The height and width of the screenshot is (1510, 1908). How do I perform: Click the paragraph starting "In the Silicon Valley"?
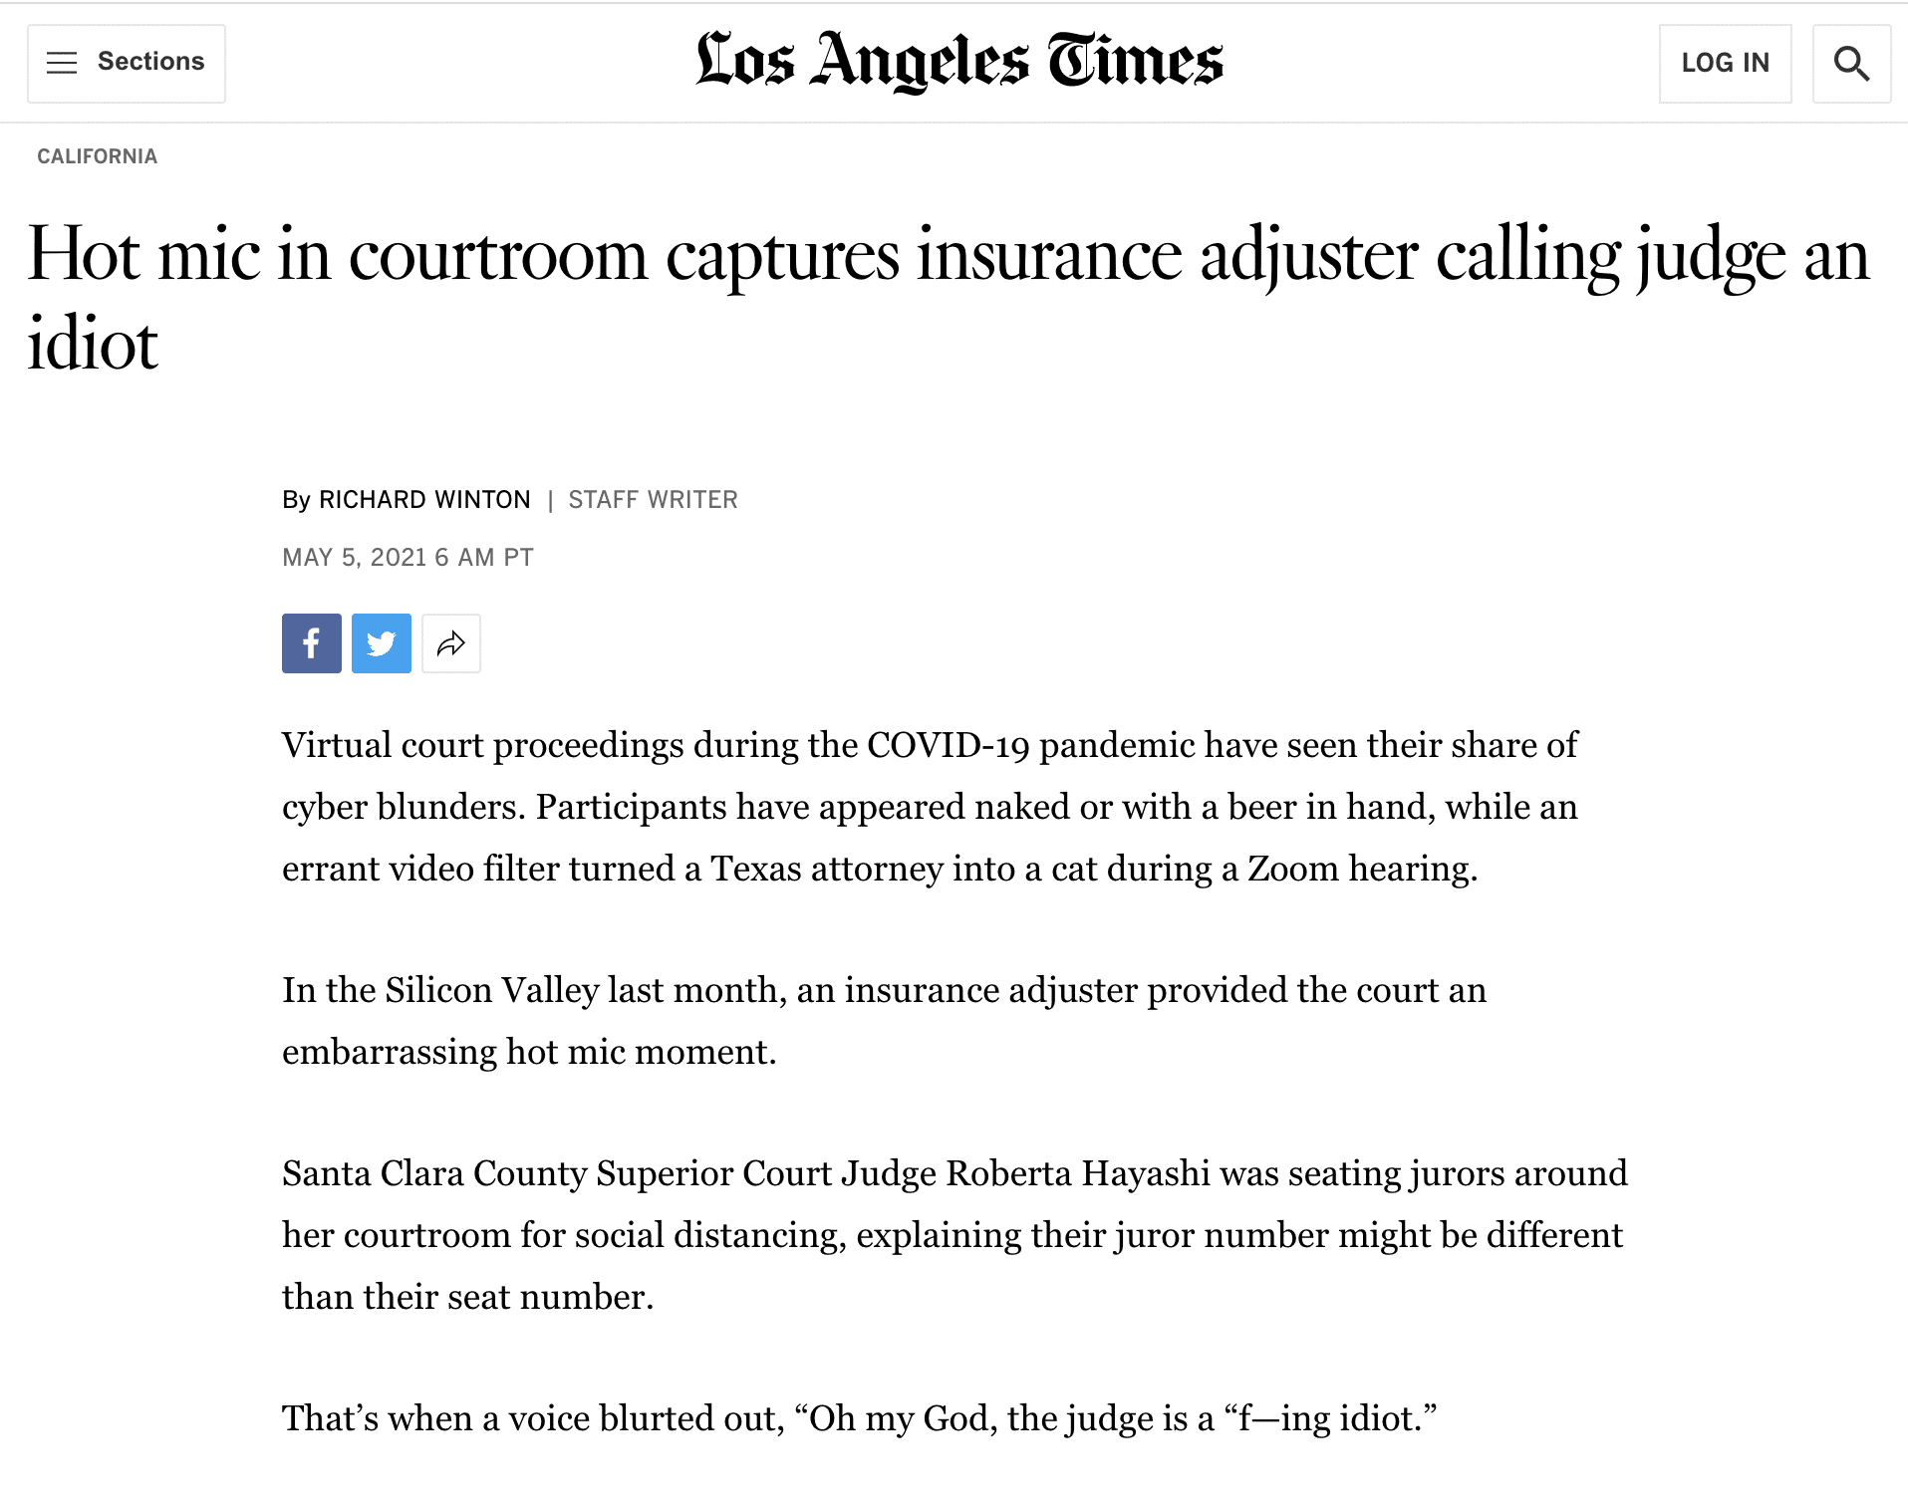(x=883, y=1021)
